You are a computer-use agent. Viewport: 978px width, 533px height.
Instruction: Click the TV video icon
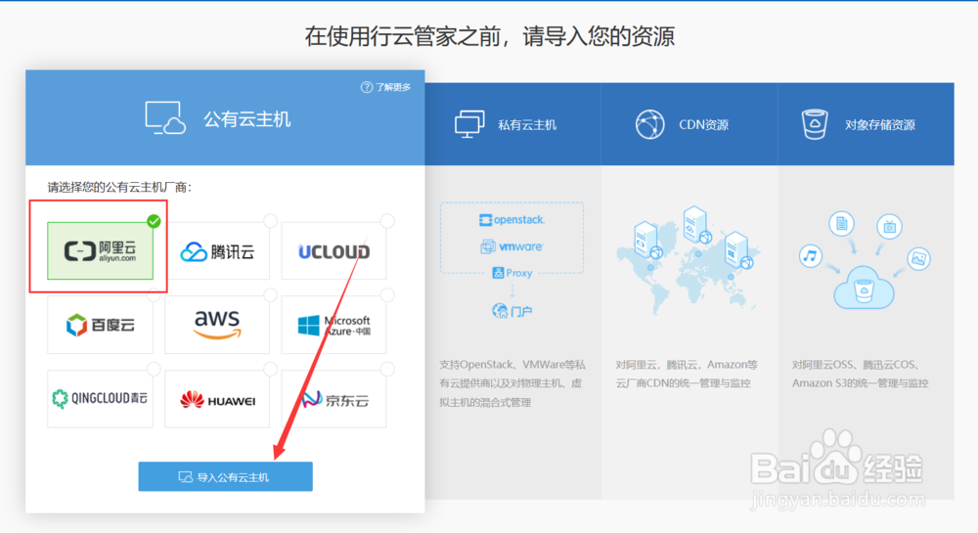pyautogui.click(x=889, y=226)
